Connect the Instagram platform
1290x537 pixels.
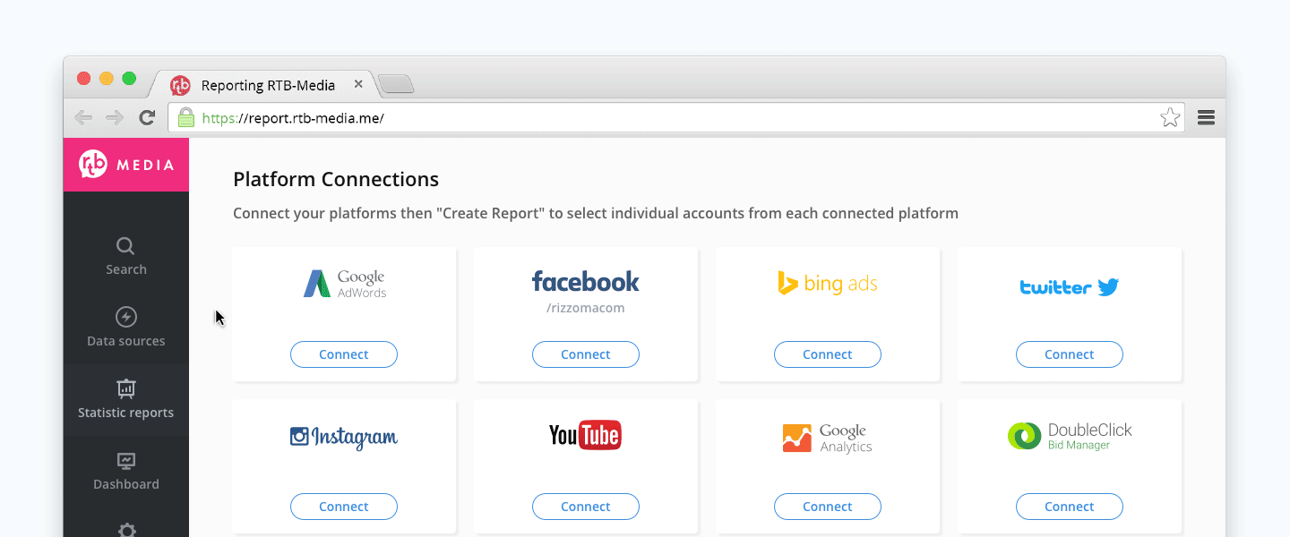click(x=344, y=507)
